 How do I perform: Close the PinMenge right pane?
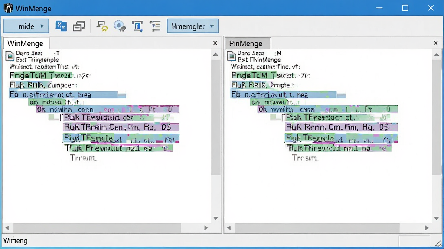coord(435,43)
